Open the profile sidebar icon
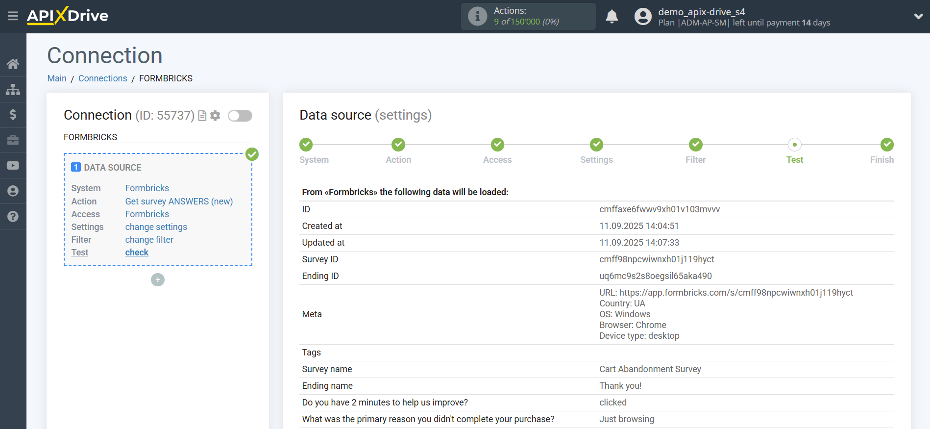 tap(13, 191)
